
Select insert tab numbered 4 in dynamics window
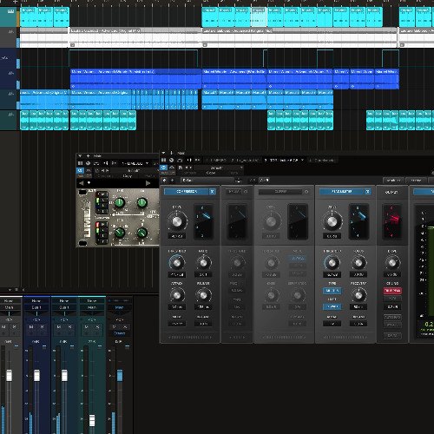[x=322, y=160]
